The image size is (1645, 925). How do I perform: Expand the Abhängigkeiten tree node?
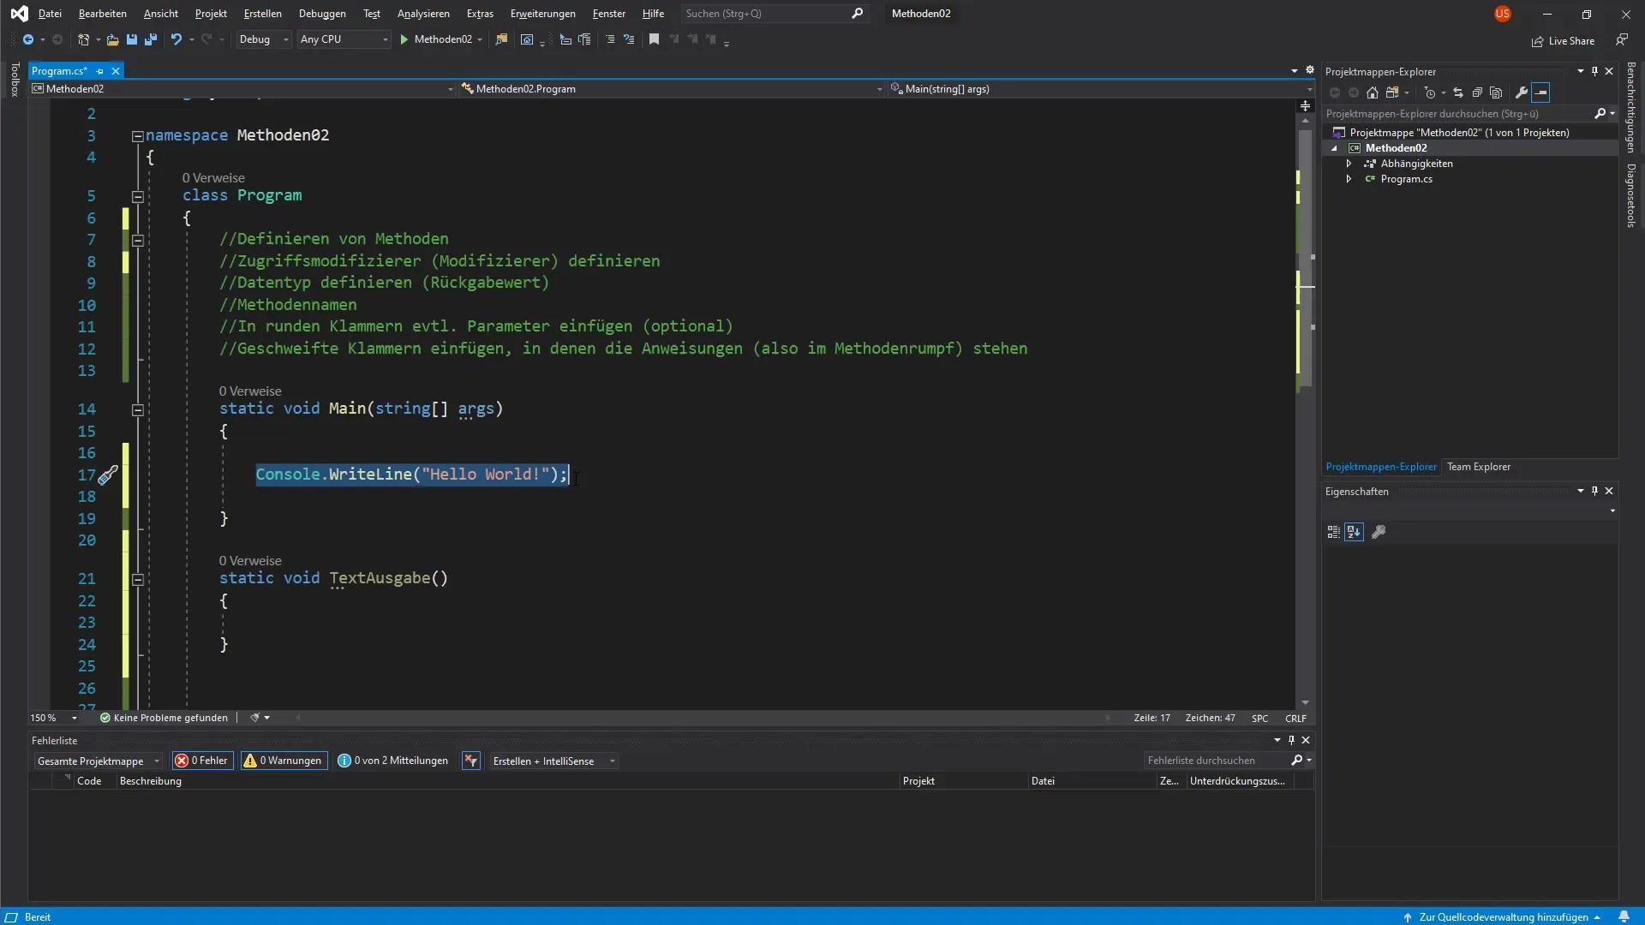pos(1349,164)
